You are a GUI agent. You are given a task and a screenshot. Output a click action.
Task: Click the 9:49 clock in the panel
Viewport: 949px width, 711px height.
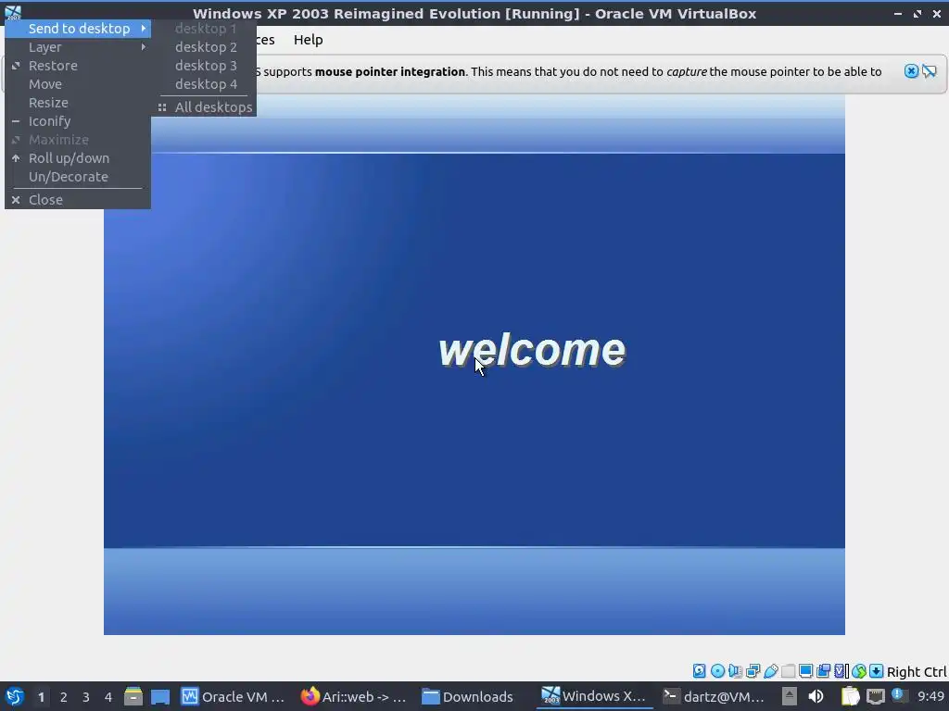pos(930,696)
